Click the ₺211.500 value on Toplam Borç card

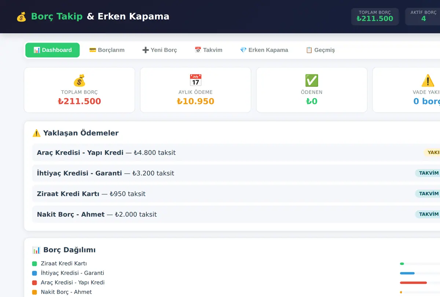79,101
